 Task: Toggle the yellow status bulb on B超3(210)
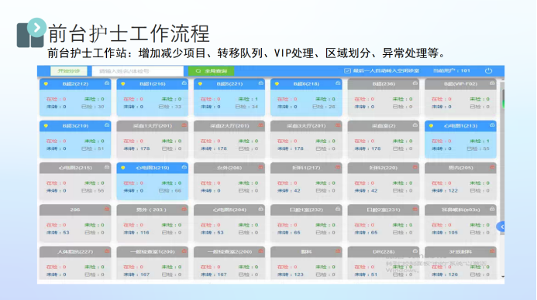[46, 126]
